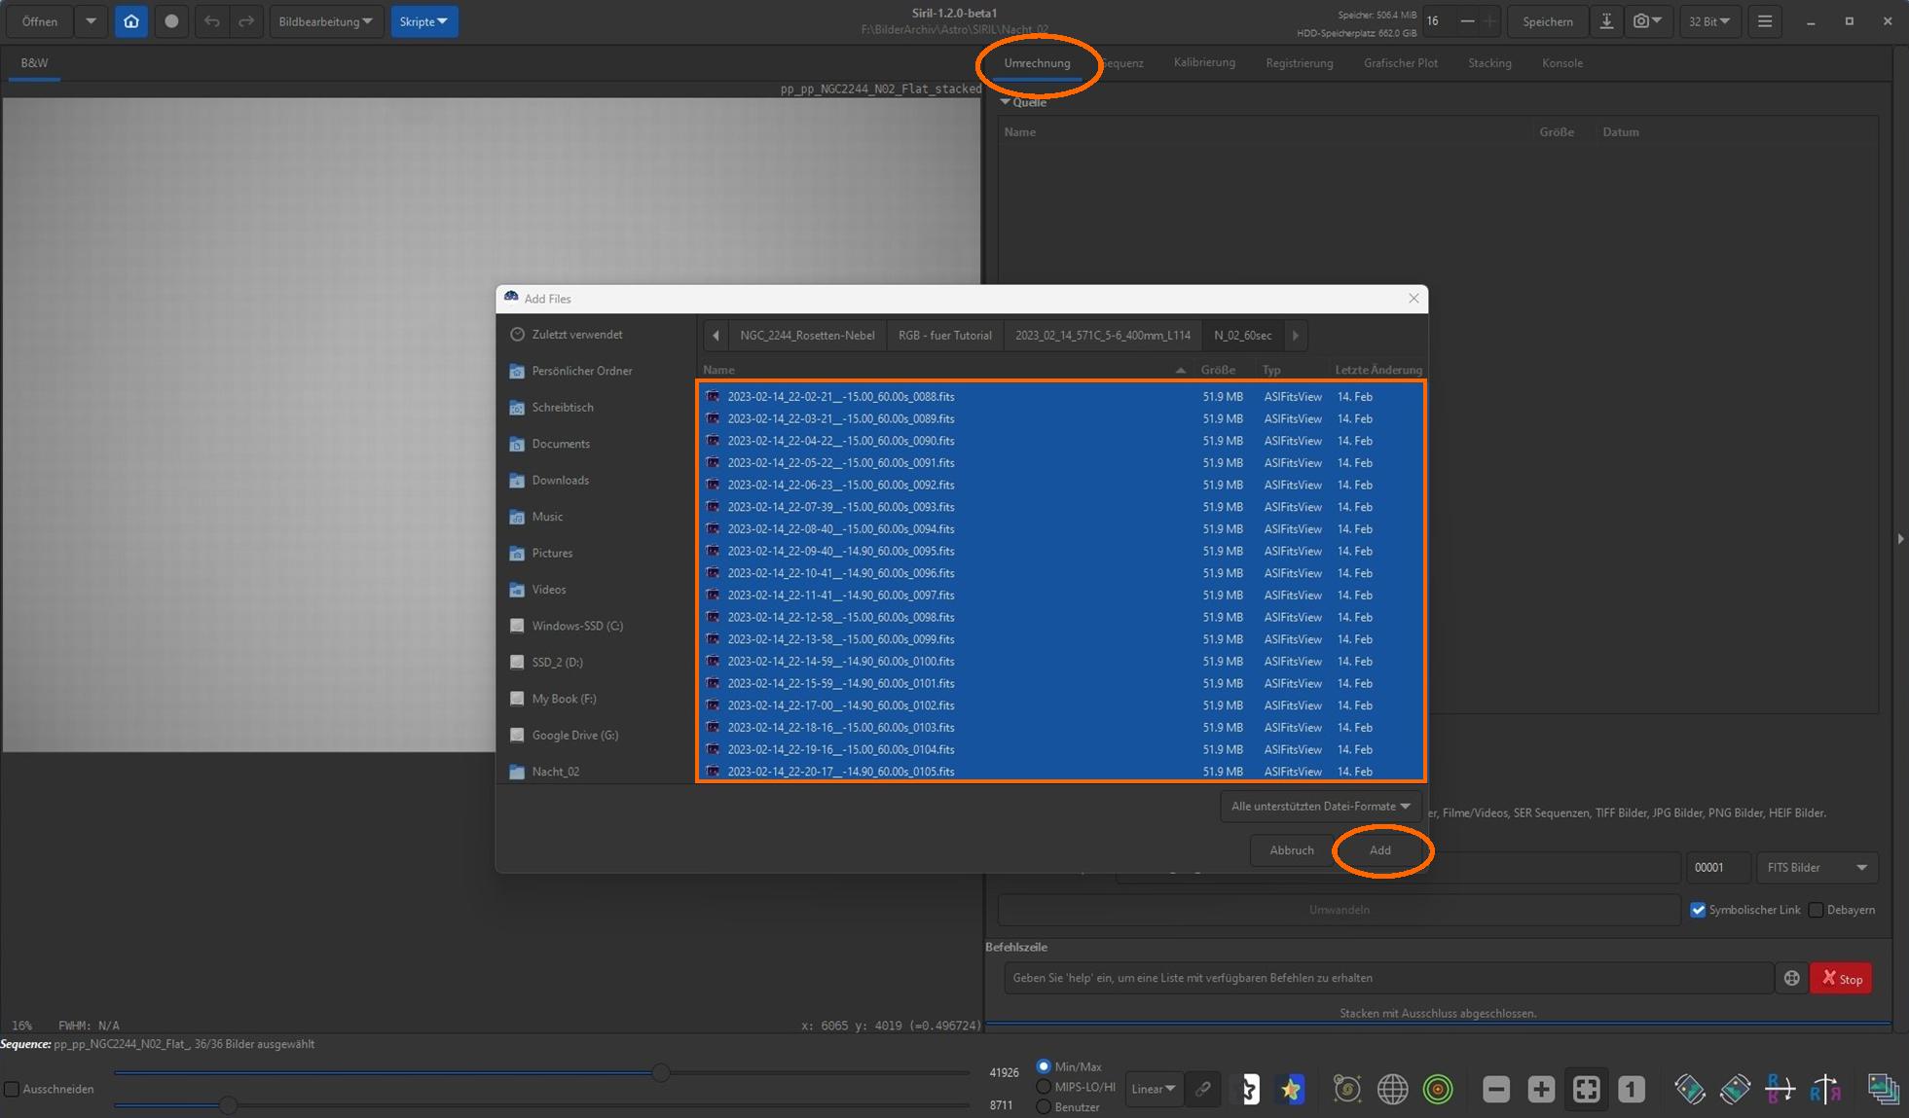The image size is (1909, 1118).
Task: Select the Downloads folder in sidebar
Action: pos(560,481)
